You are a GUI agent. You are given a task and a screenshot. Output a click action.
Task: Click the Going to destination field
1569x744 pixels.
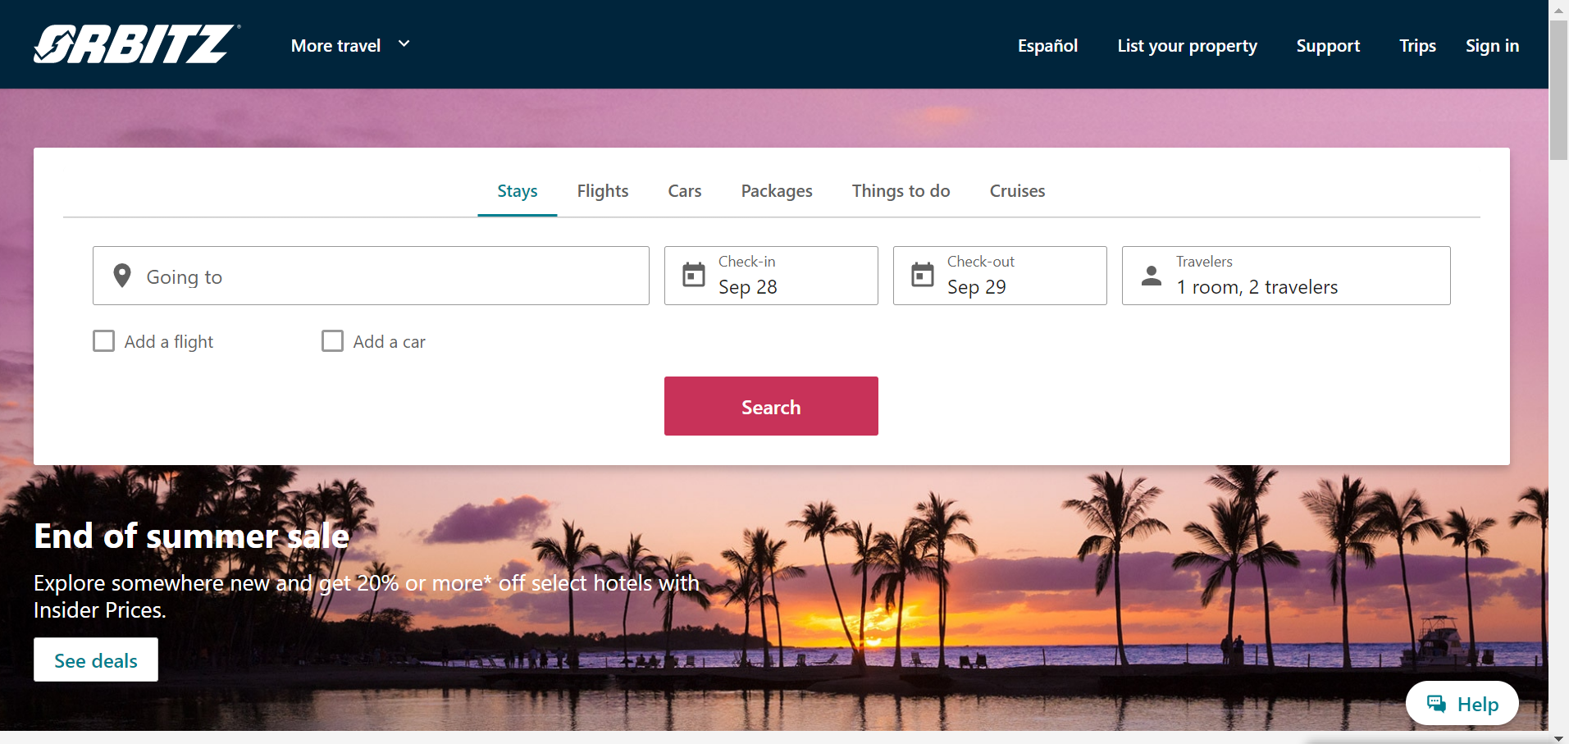371,276
